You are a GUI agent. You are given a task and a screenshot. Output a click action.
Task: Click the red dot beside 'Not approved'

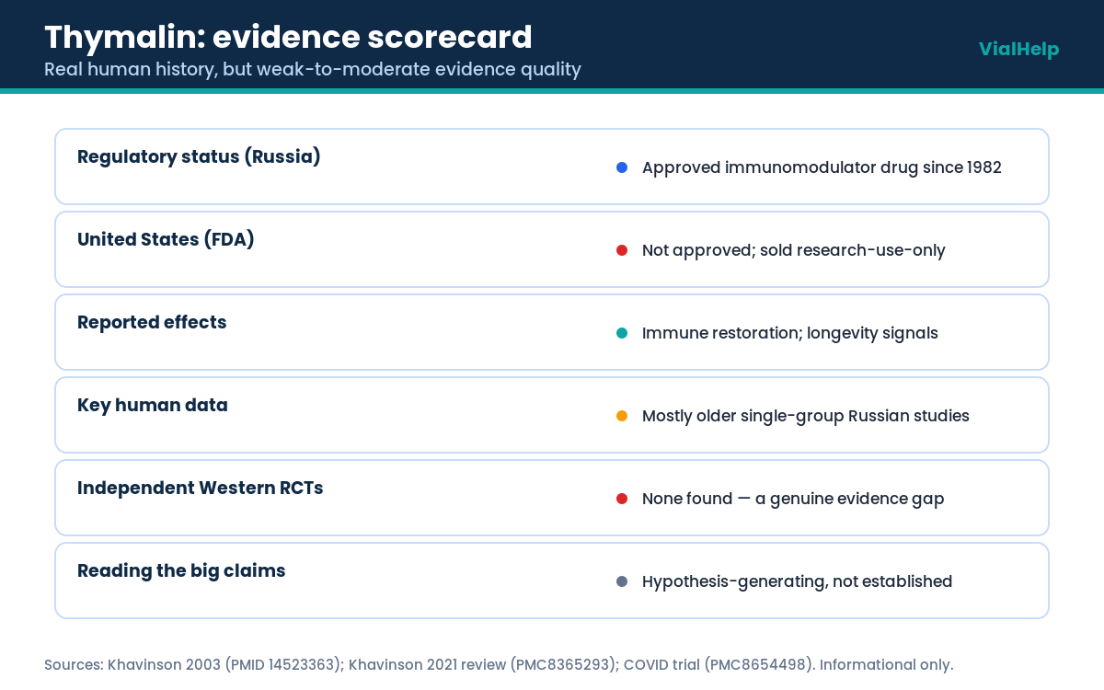pyautogui.click(x=622, y=250)
